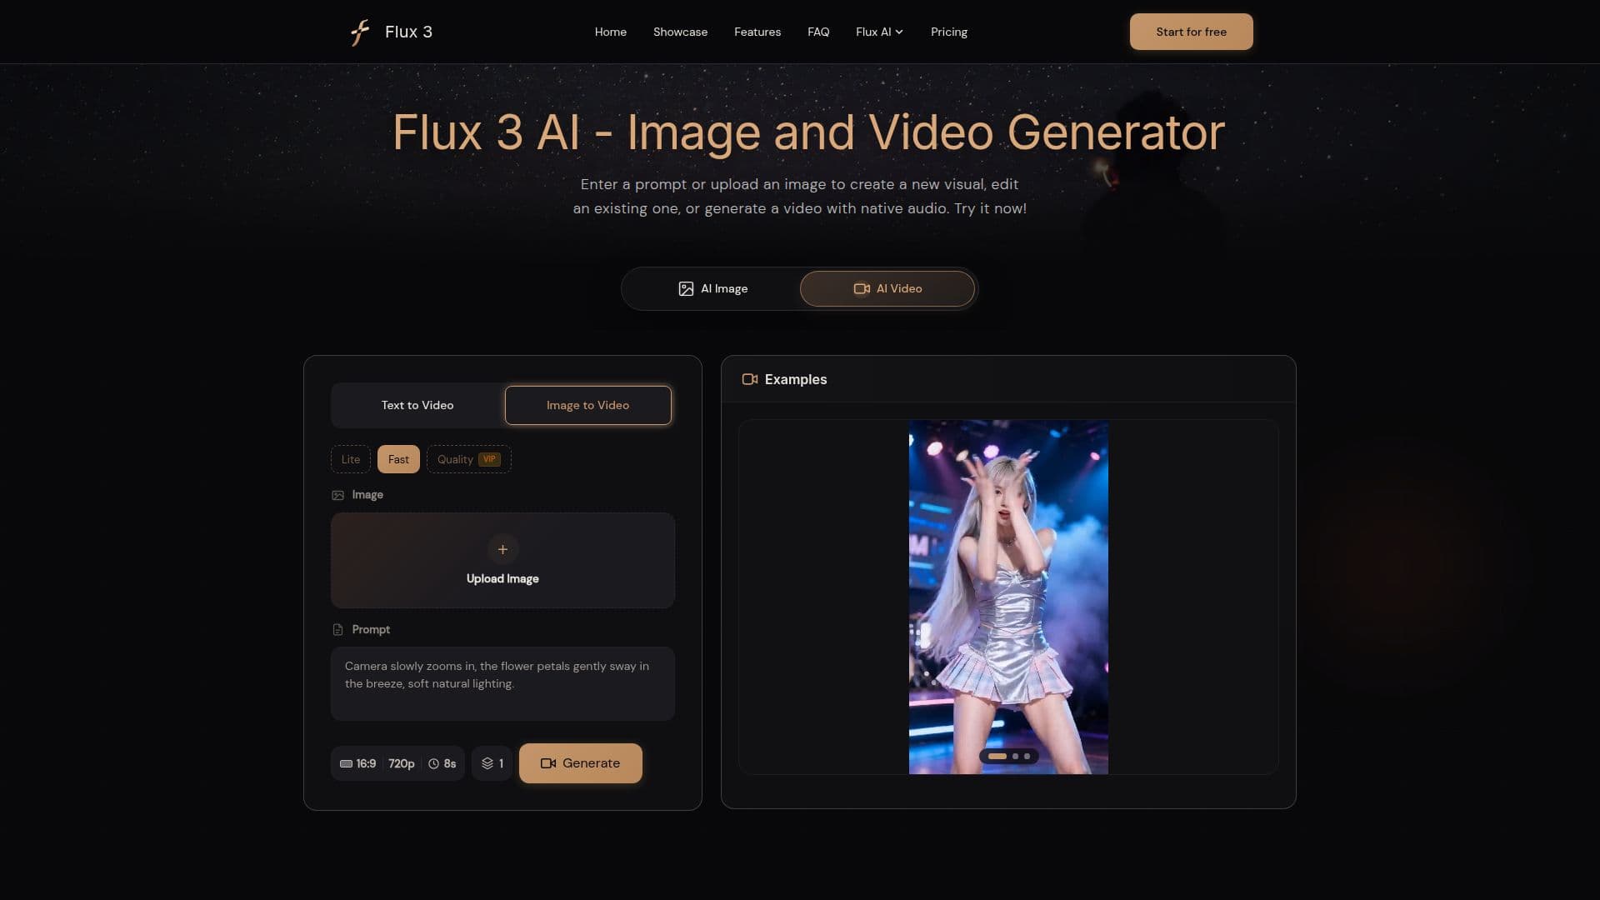Open the output count layers selector

tap(492, 763)
